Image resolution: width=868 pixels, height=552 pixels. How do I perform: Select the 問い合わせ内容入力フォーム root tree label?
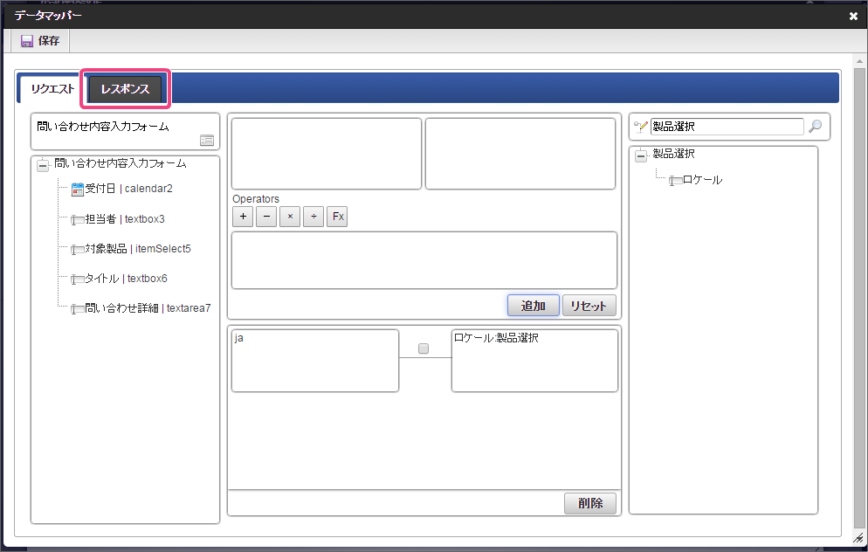121,163
